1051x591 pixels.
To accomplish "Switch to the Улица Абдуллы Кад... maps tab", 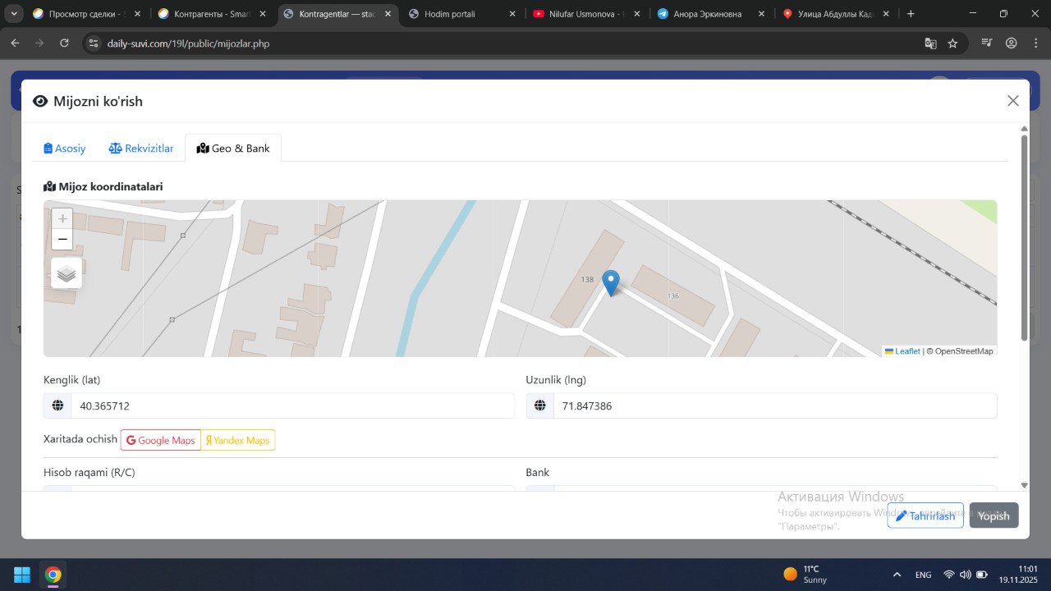I will tap(837, 14).
